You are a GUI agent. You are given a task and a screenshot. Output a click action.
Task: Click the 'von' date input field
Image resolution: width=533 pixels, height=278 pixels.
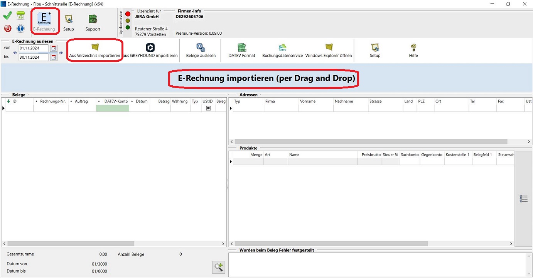pyautogui.click(x=34, y=48)
